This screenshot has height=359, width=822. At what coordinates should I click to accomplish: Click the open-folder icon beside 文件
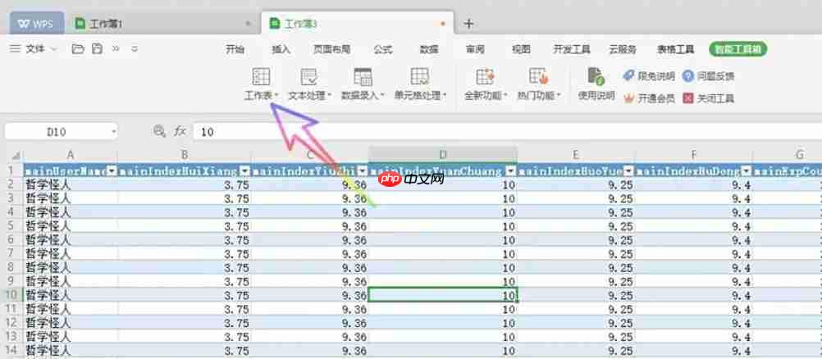78,48
